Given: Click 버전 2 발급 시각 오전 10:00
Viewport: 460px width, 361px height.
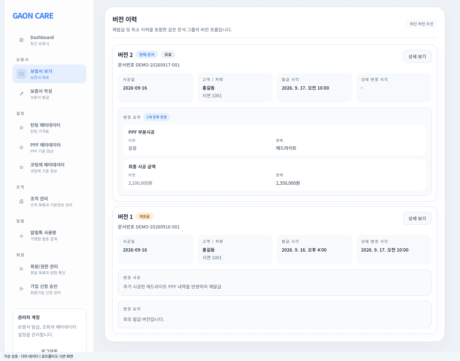Looking at the screenshot, I should 305,88.
